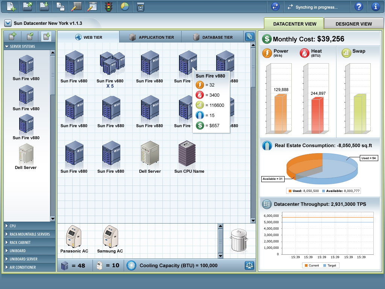Click the "= 116600" swap value in tooltip

point(215,105)
